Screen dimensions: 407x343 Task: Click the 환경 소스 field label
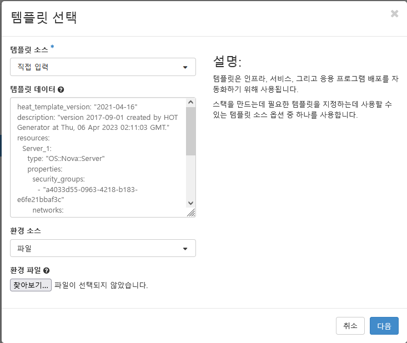coord(26,231)
